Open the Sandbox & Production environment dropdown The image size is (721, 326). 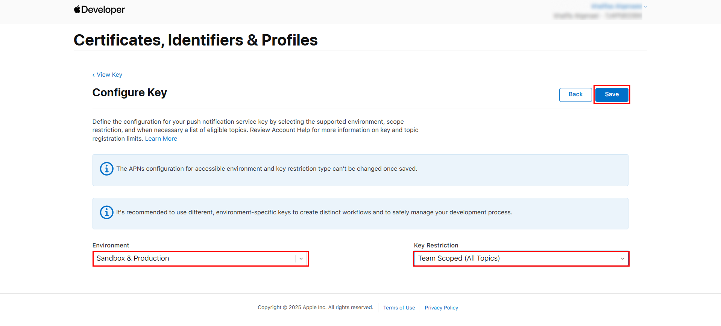pyautogui.click(x=196, y=259)
